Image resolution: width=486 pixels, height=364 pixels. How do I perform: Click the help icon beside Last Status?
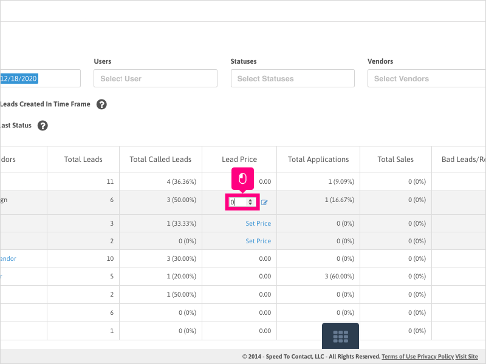point(43,126)
